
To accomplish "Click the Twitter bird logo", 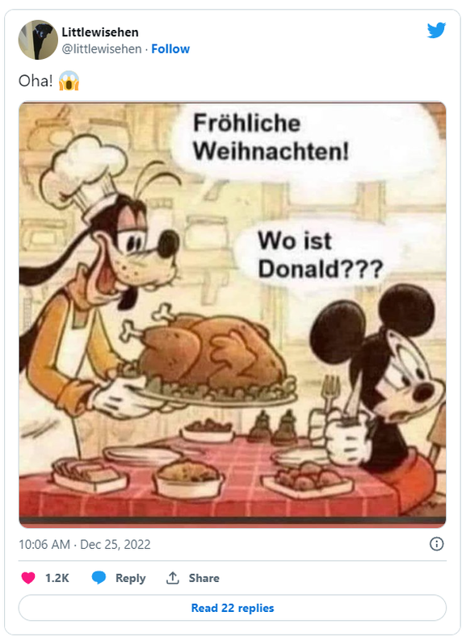I will [436, 31].
